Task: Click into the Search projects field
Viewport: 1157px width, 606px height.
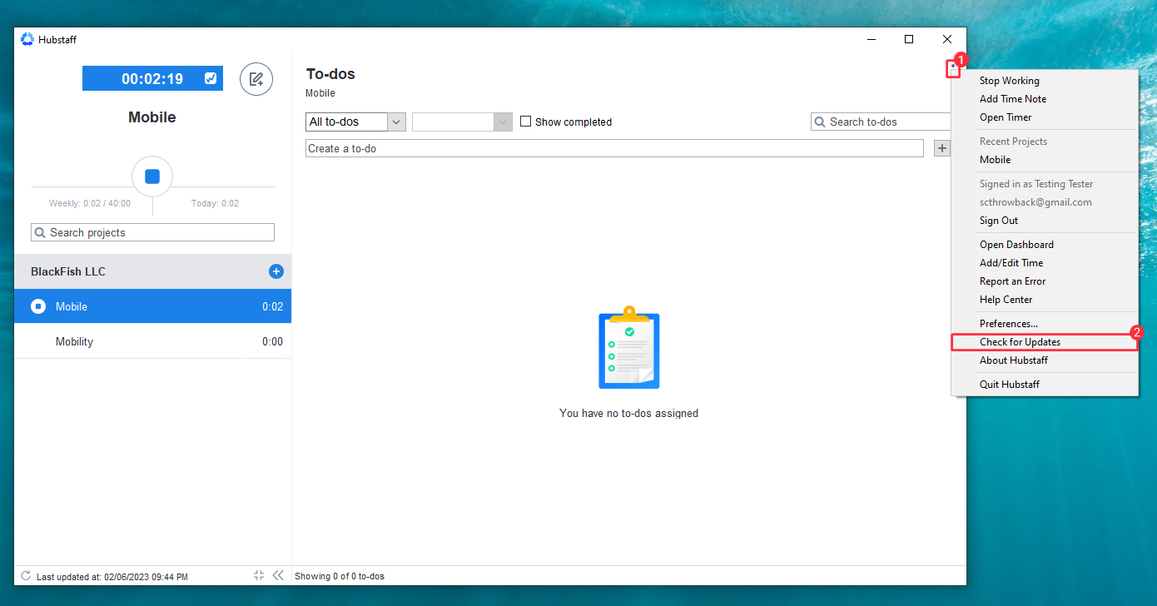Action: pyautogui.click(x=152, y=232)
